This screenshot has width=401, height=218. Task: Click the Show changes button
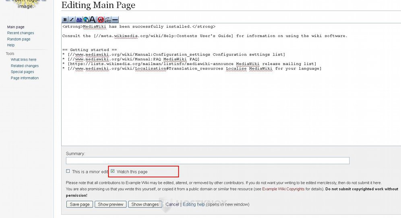point(145,204)
